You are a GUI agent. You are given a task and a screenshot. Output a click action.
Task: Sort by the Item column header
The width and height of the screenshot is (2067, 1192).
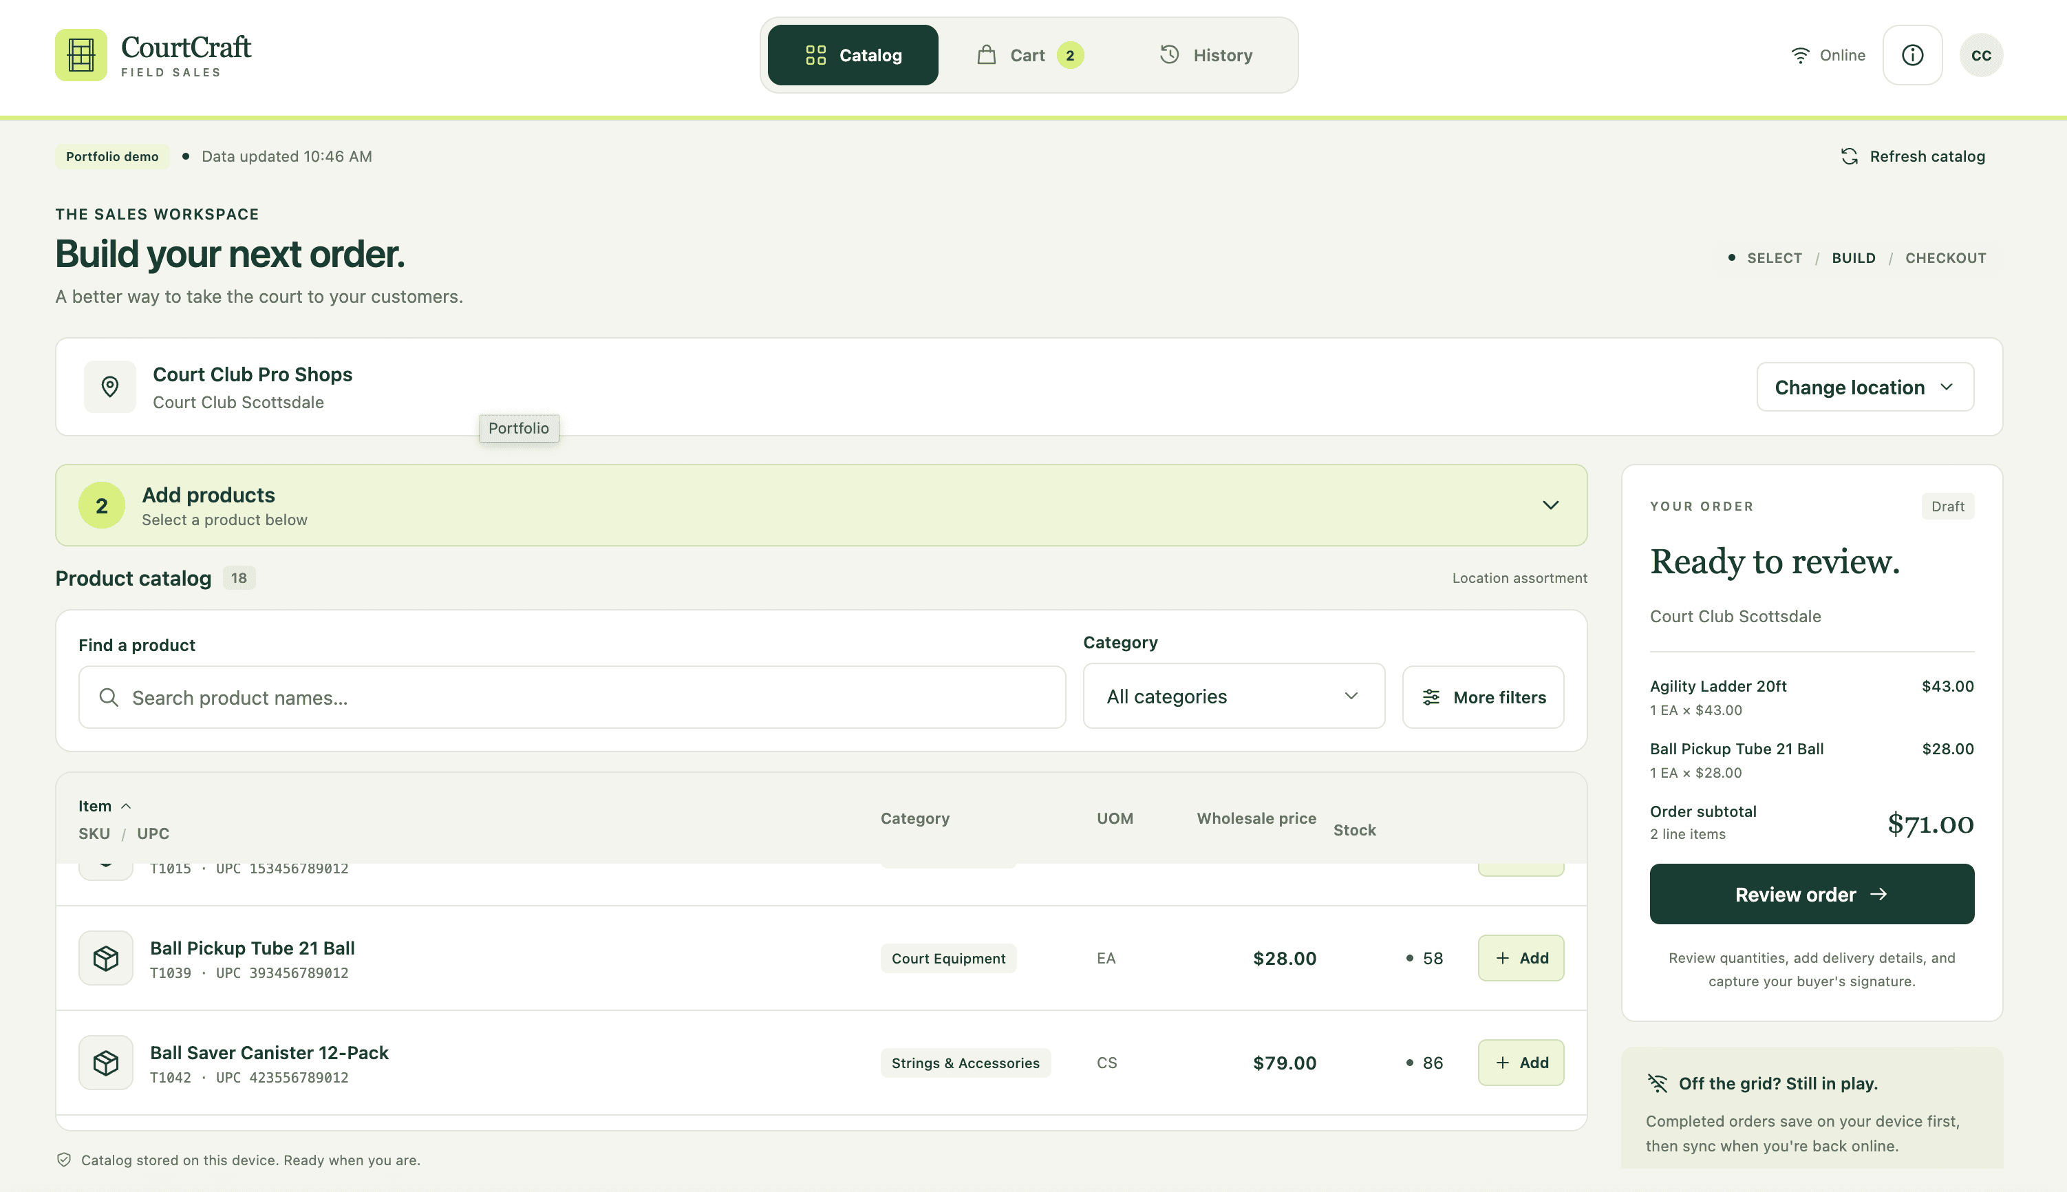click(x=104, y=806)
